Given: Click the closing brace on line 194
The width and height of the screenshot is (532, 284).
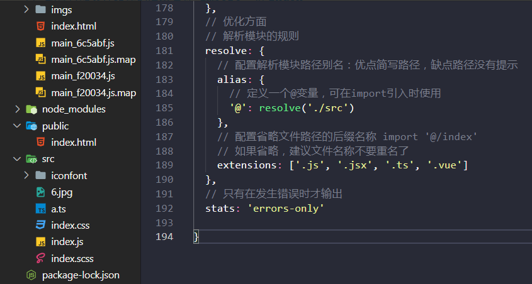Looking at the screenshot, I should (196, 237).
